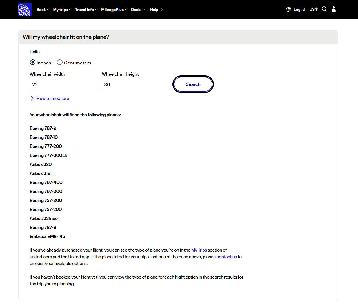The image size is (358, 307).
Task: Select the Inches radio button
Action: pos(33,63)
